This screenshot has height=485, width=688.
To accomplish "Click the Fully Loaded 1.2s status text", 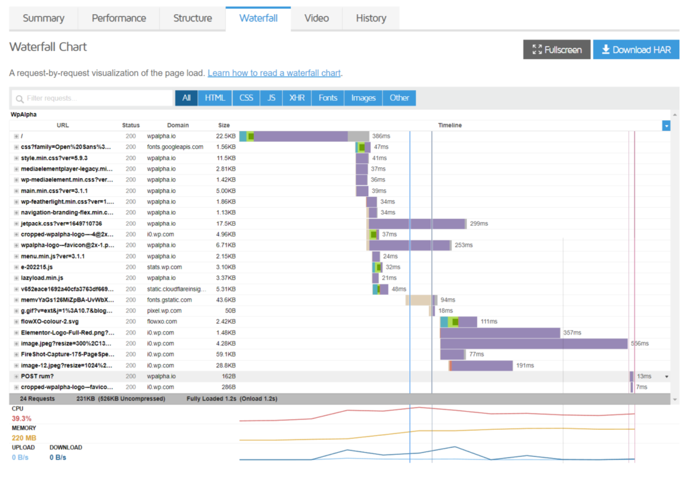I will click(212, 398).
